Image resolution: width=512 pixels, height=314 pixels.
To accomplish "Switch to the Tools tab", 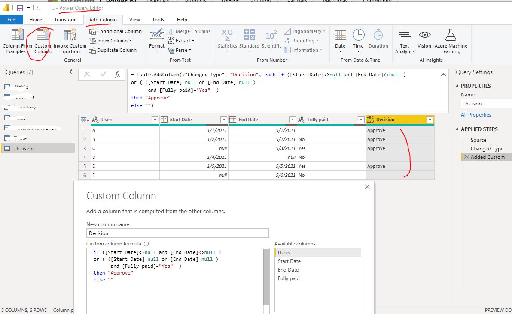I will coord(158,20).
